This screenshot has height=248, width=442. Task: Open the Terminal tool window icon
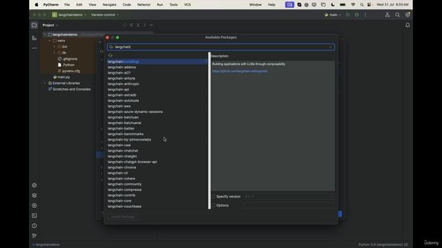tap(34, 216)
